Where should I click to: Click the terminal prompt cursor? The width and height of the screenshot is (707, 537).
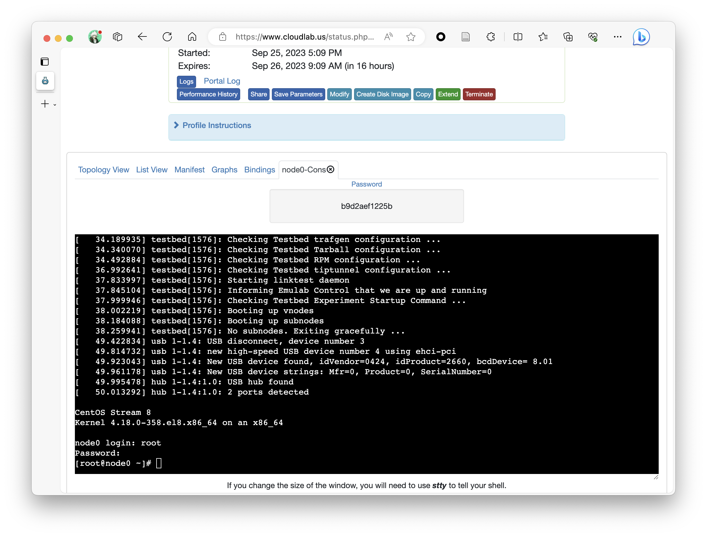tap(159, 463)
